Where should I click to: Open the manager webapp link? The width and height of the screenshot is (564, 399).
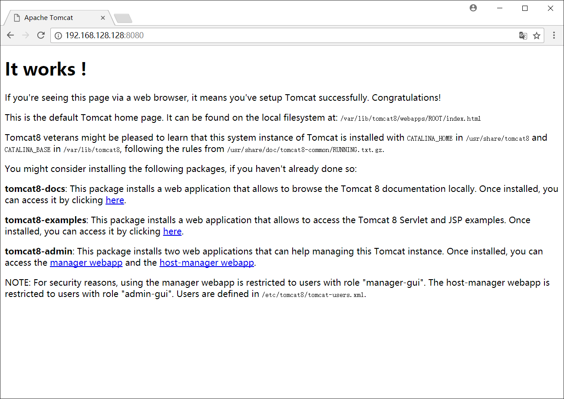pos(86,263)
